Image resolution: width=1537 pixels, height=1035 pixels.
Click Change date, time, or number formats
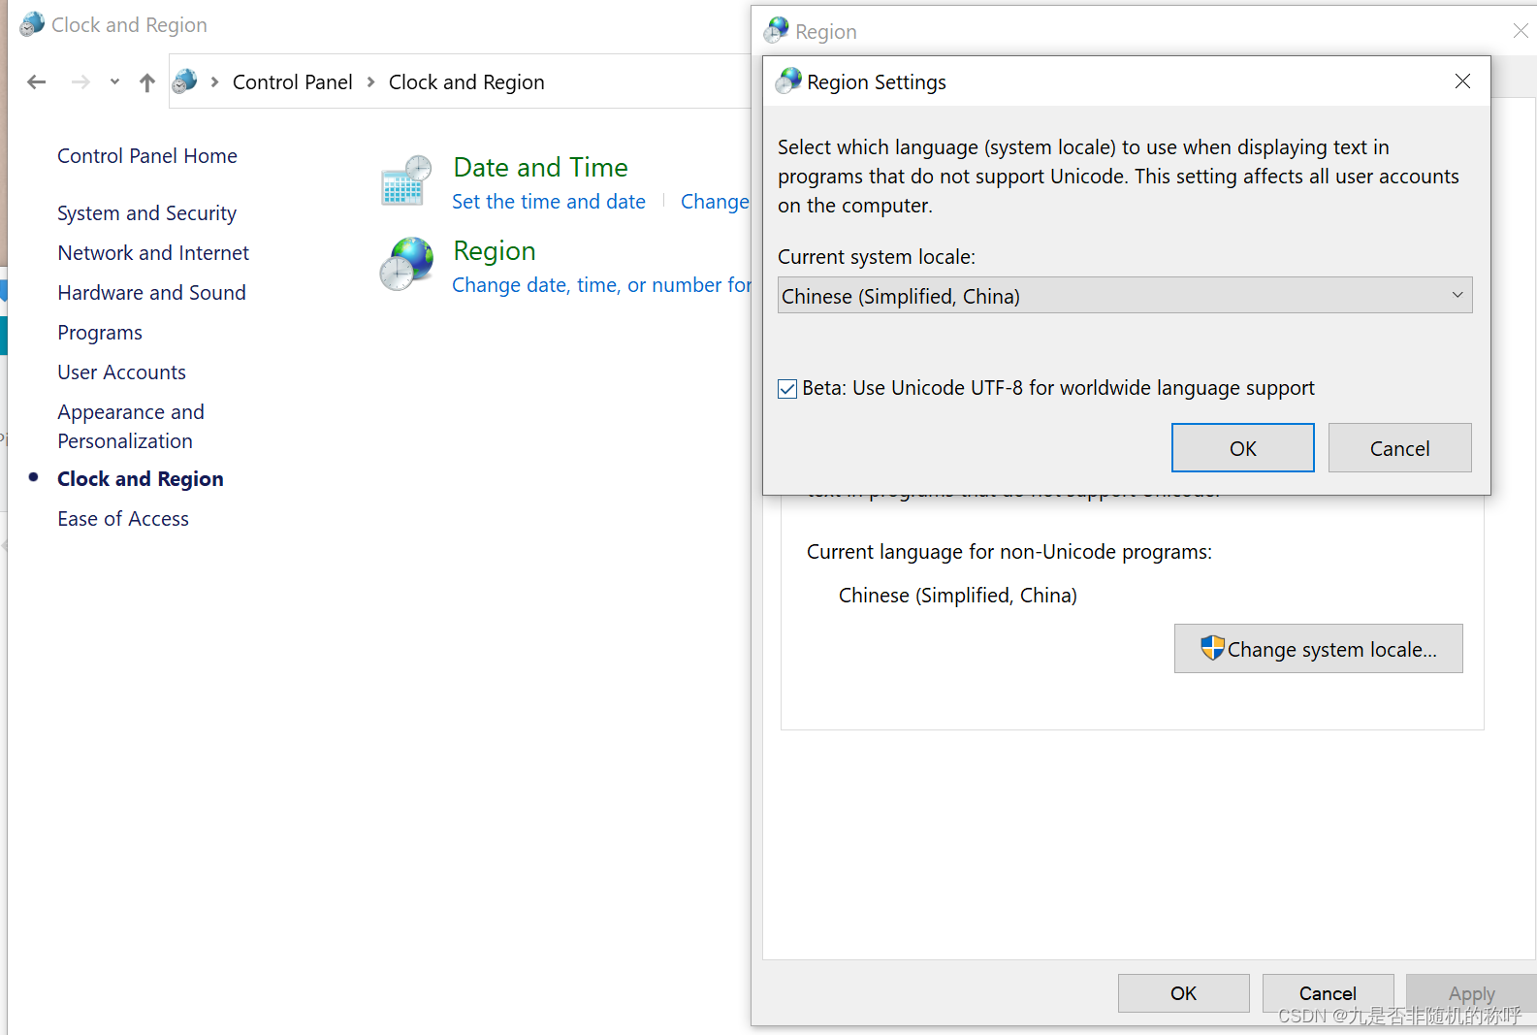[601, 285]
